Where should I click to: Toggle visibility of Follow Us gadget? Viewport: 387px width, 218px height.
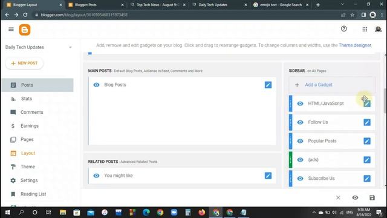coord(300,122)
